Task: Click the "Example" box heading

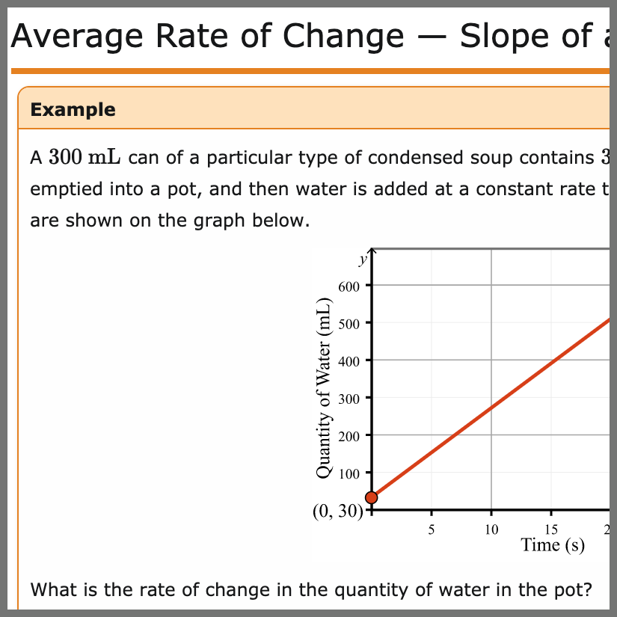Action: pos(73,110)
